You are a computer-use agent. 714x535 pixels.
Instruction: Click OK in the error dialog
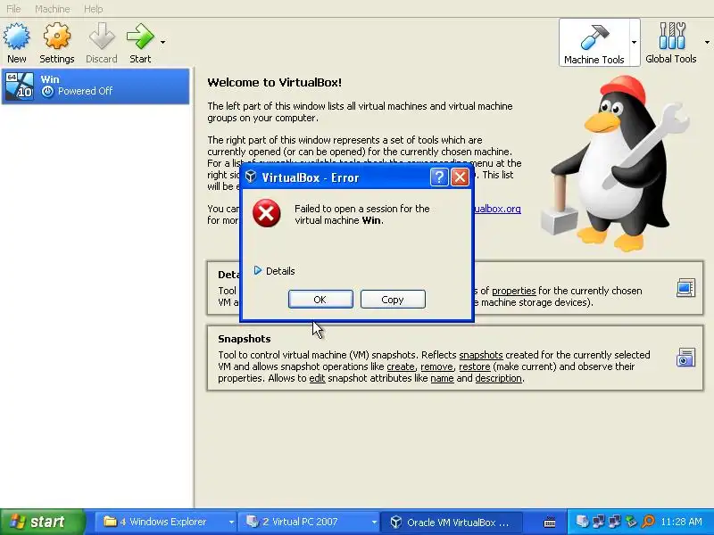pyautogui.click(x=320, y=300)
